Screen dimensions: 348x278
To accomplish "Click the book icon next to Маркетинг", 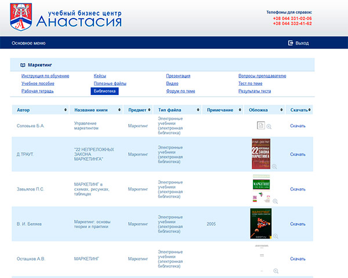I will click(23, 65).
